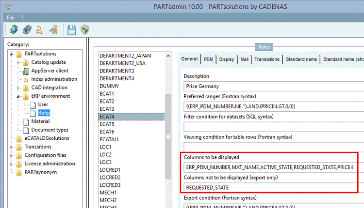Switch to the PDM tab
This screenshot has height=208, width=364.
tap(208, 59)
